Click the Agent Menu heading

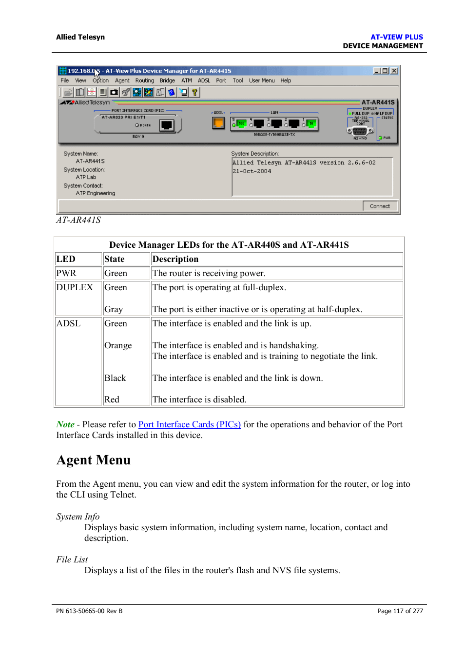point(94,460)
